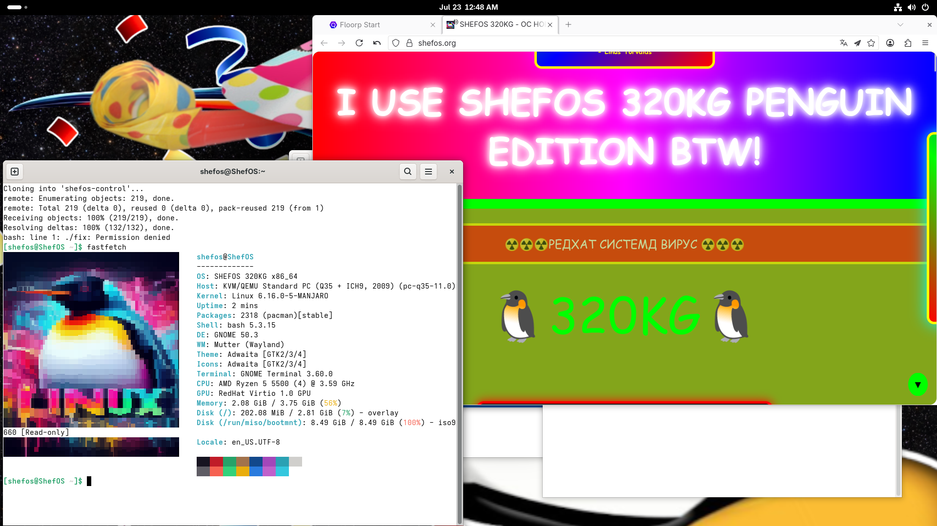Open the power menu icon
This screenshot has height=526, width=937.
(925, 7)
